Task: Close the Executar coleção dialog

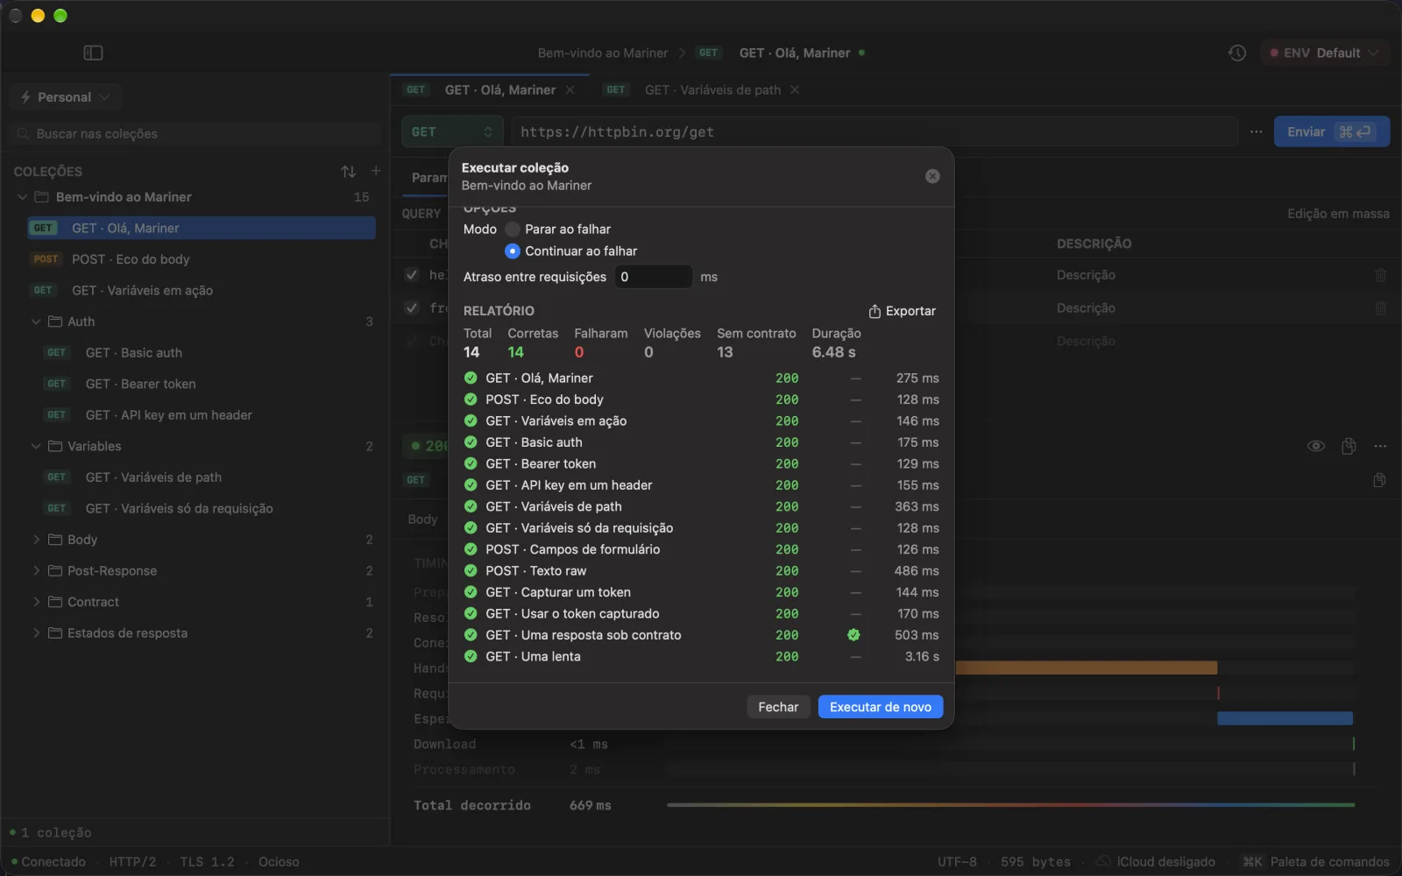Action: tap(932, 176)
